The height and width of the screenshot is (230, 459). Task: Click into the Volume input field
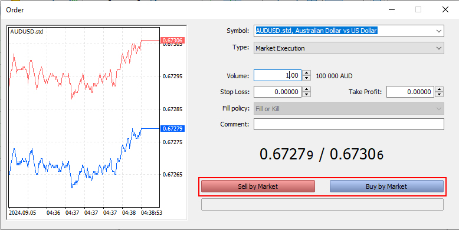pyautogui.click(x=277, y=76)
